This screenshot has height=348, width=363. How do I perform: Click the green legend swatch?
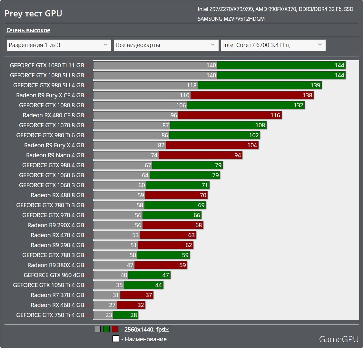[x=106, y=329]
